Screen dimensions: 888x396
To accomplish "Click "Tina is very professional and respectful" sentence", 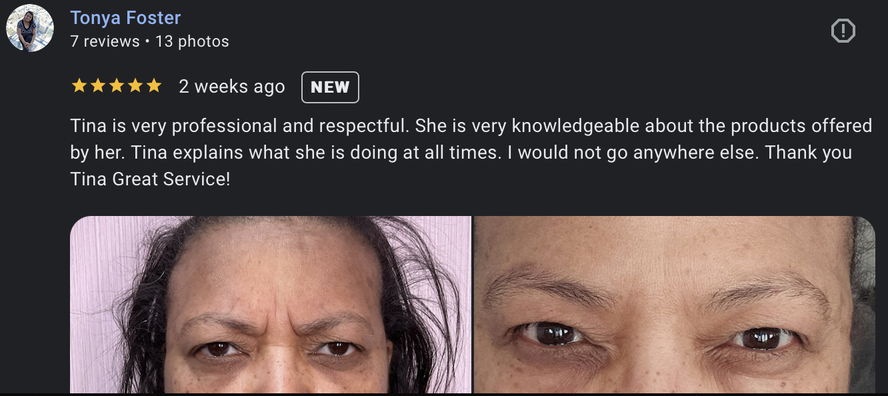I will coord(241,126).
